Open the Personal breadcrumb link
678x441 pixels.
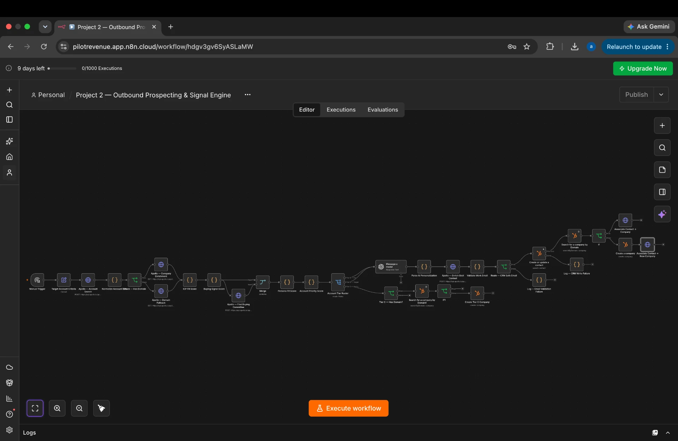click(x=48, y=95)
